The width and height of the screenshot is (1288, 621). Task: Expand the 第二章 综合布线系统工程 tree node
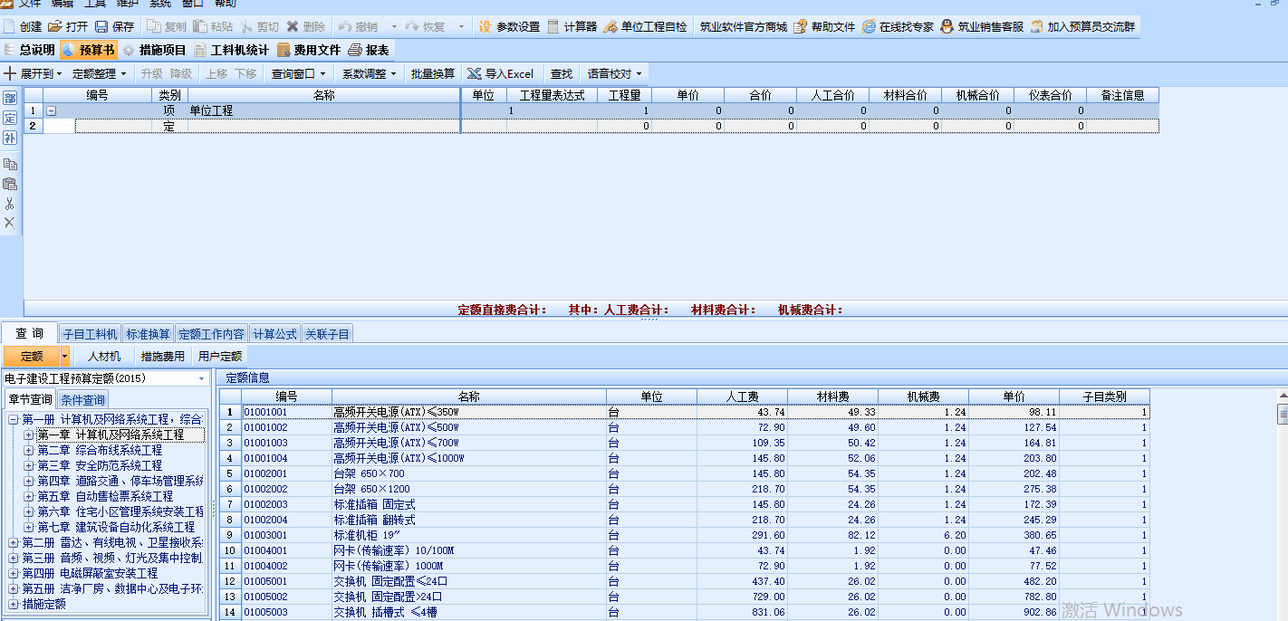(29, 451)
